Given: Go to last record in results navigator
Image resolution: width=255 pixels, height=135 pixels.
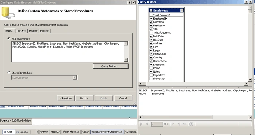Looking at the screenshot, I should (x=179, y=124).
